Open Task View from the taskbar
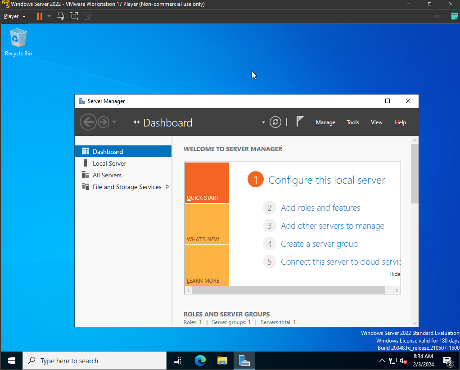 [177, 361]
